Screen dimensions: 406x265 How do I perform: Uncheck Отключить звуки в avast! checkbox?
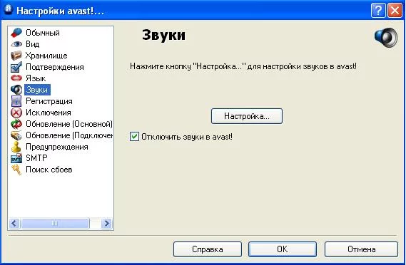point(134,137)
